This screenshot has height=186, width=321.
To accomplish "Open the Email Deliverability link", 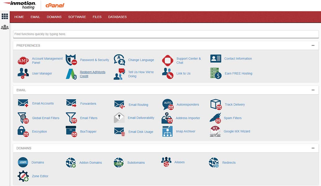I will [x=141, y=118].
